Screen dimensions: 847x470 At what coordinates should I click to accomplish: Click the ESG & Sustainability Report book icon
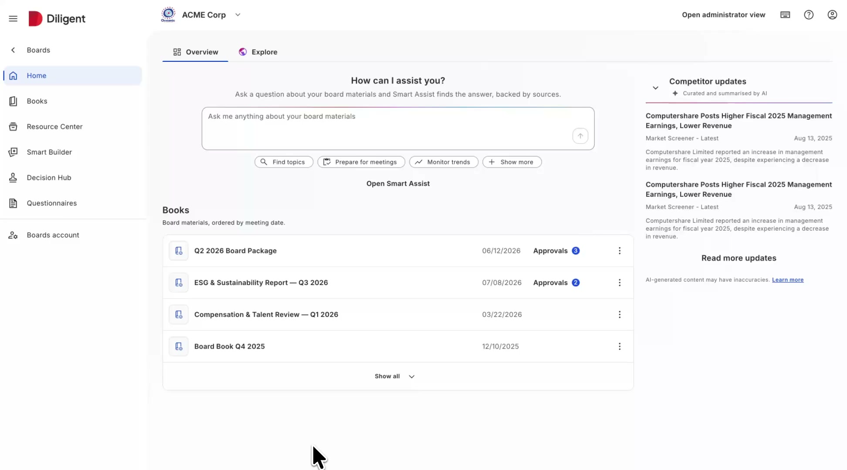pyautogui.click(x=179, y=283)
